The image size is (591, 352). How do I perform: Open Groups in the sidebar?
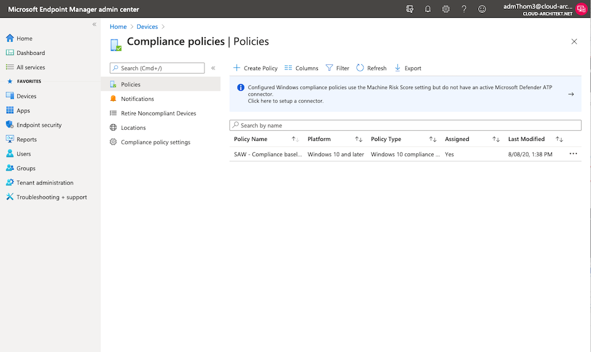(x=20, y=168)
